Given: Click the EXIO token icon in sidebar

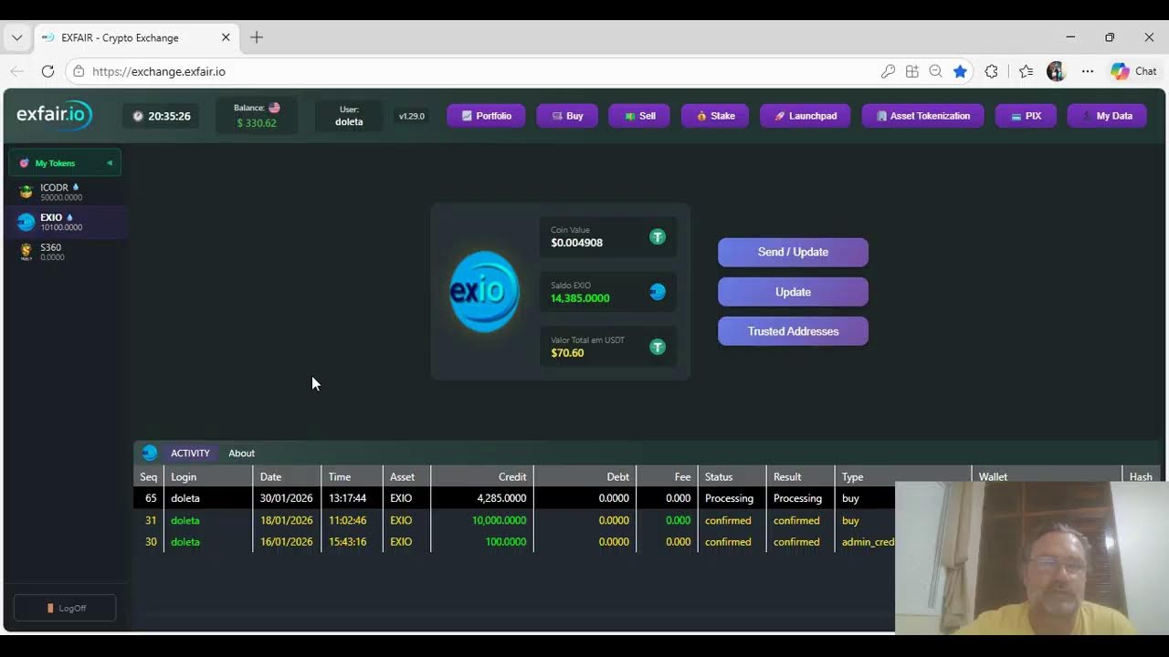Looking at the screenshot, I should point(26,222).
